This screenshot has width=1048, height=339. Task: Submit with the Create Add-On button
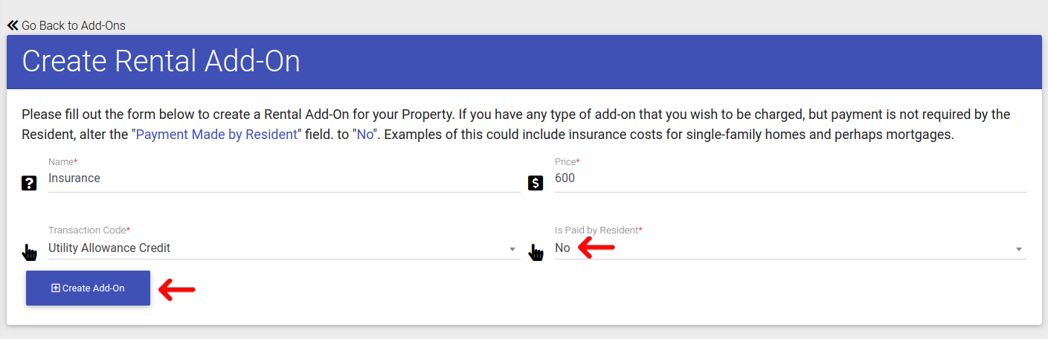tap(88, 288)
